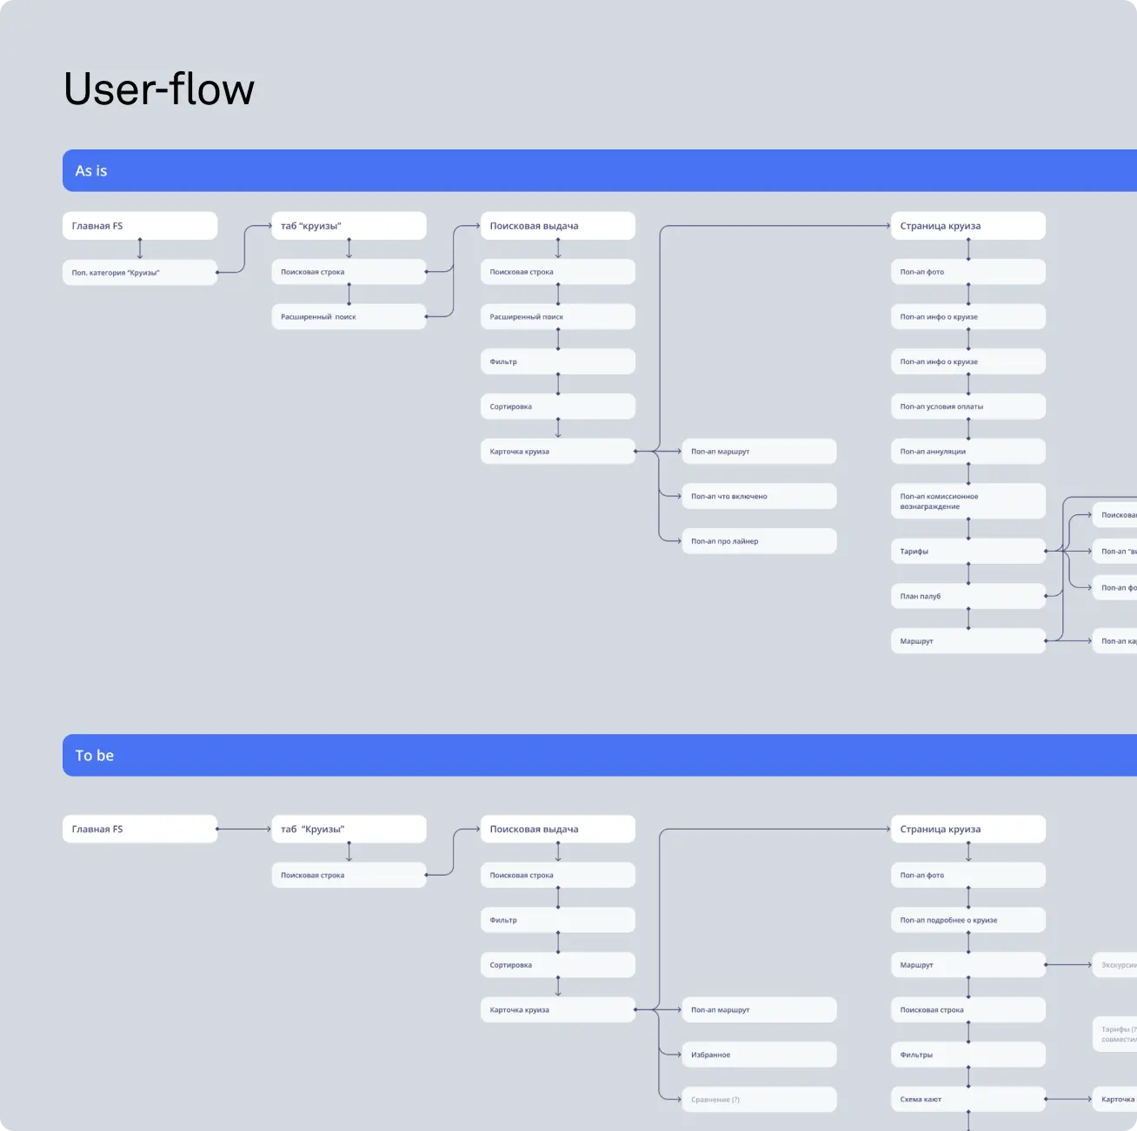Click the "Поп-ап аннуляции" node
This screenshot has height=1131, width=1137.
967,452
